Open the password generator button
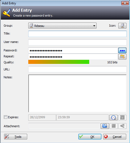 pyautogui.click(x=122, y=57)
